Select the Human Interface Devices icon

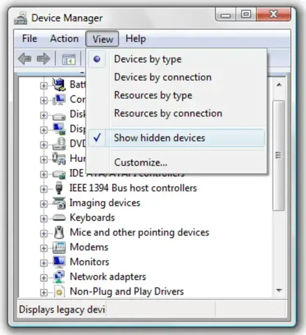coord(59,158)
